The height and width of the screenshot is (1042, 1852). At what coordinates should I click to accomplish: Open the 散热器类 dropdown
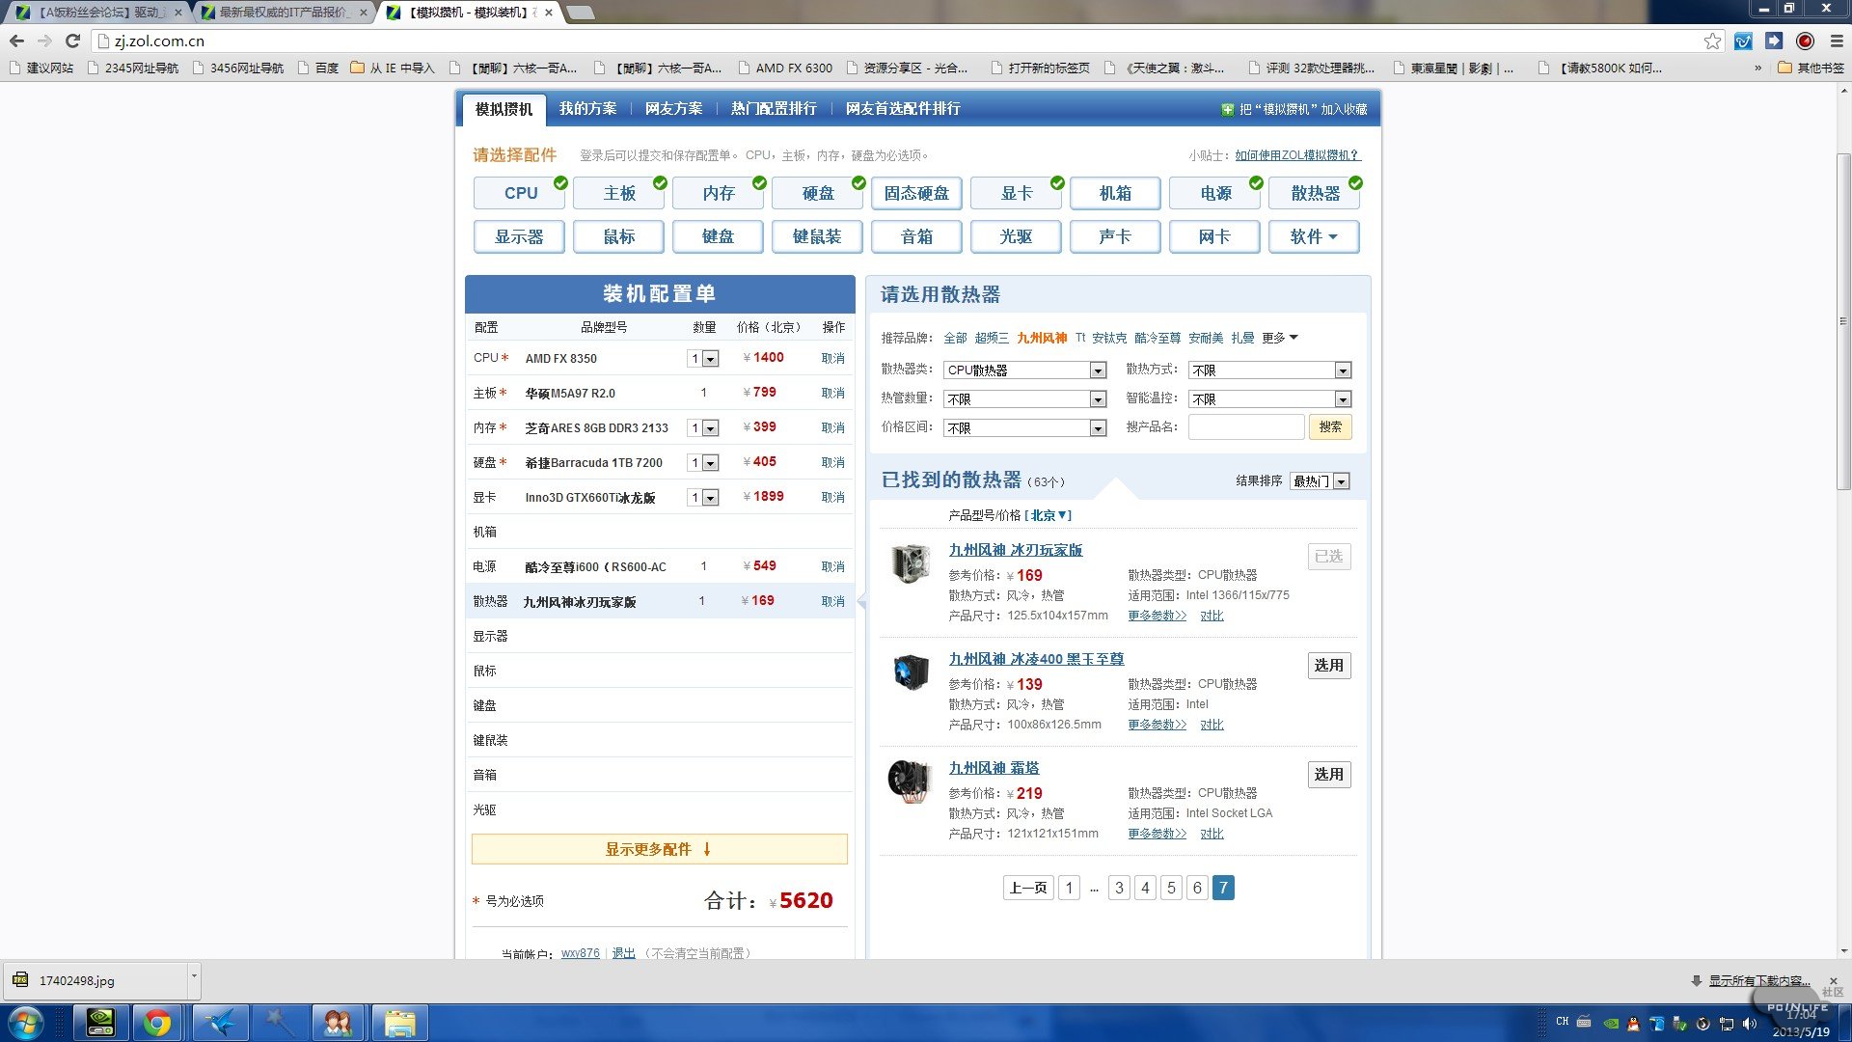pos(1024,370)
